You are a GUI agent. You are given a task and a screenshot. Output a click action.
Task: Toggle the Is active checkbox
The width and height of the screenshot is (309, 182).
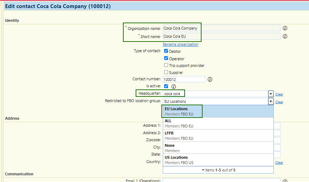pyautogui.click(x=166, y=86)
